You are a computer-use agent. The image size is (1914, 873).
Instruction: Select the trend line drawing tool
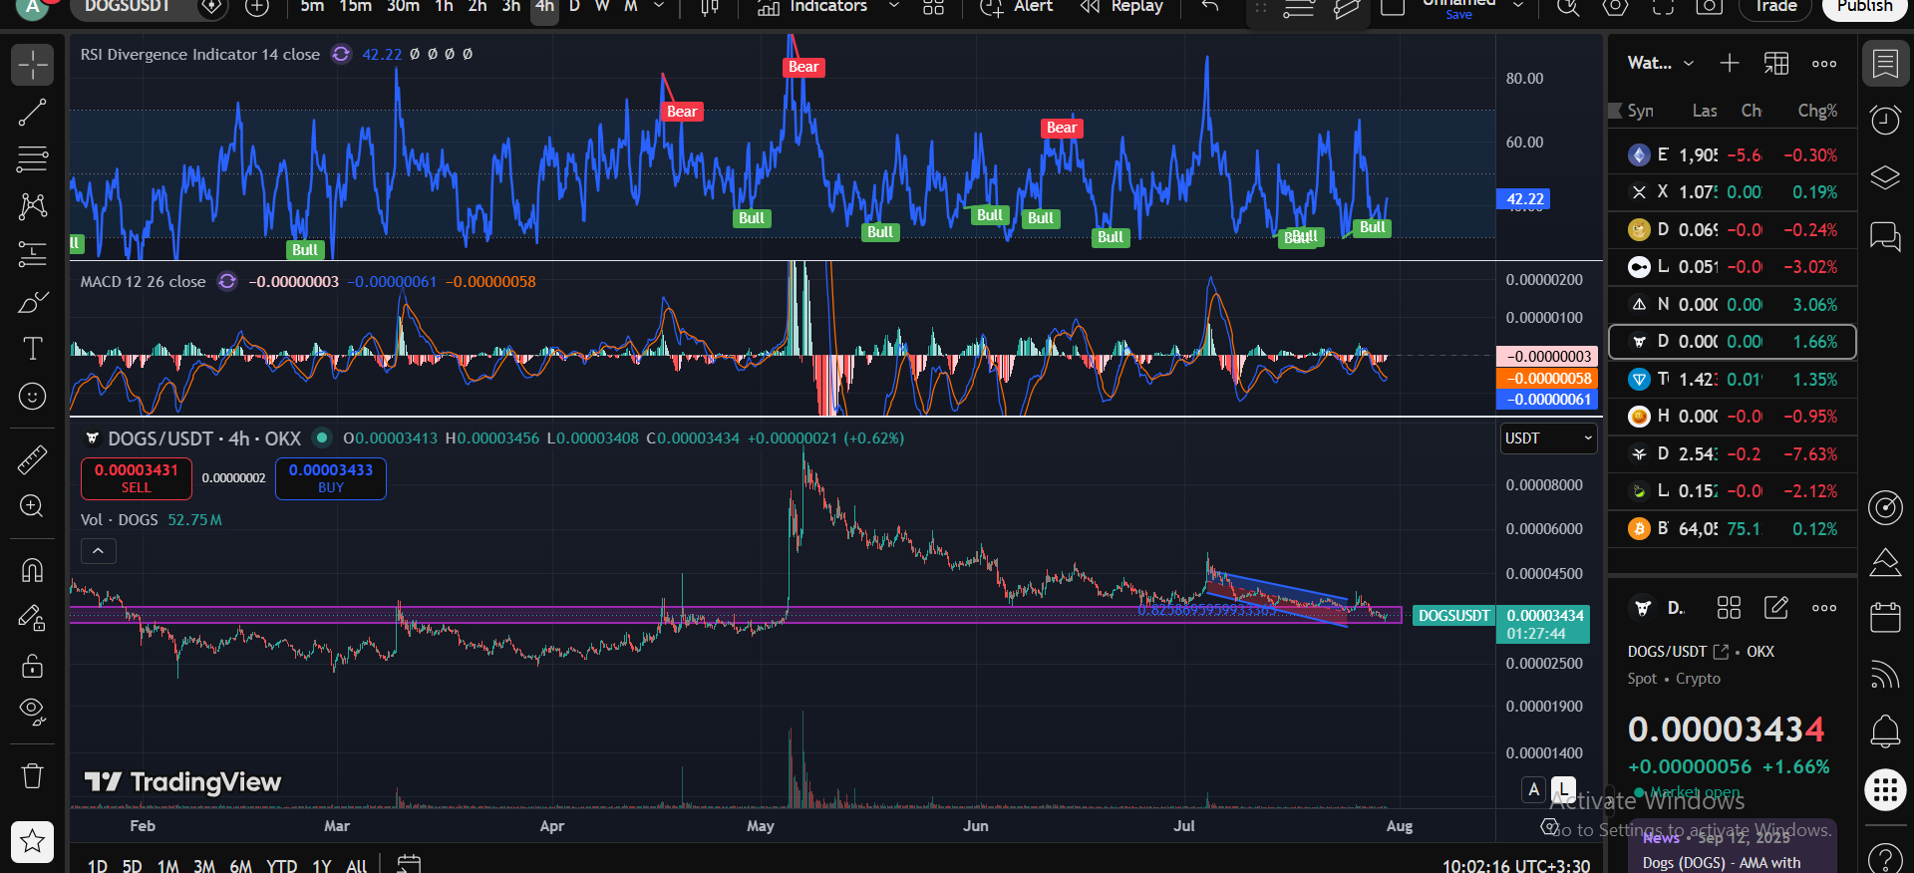point(33,113)
